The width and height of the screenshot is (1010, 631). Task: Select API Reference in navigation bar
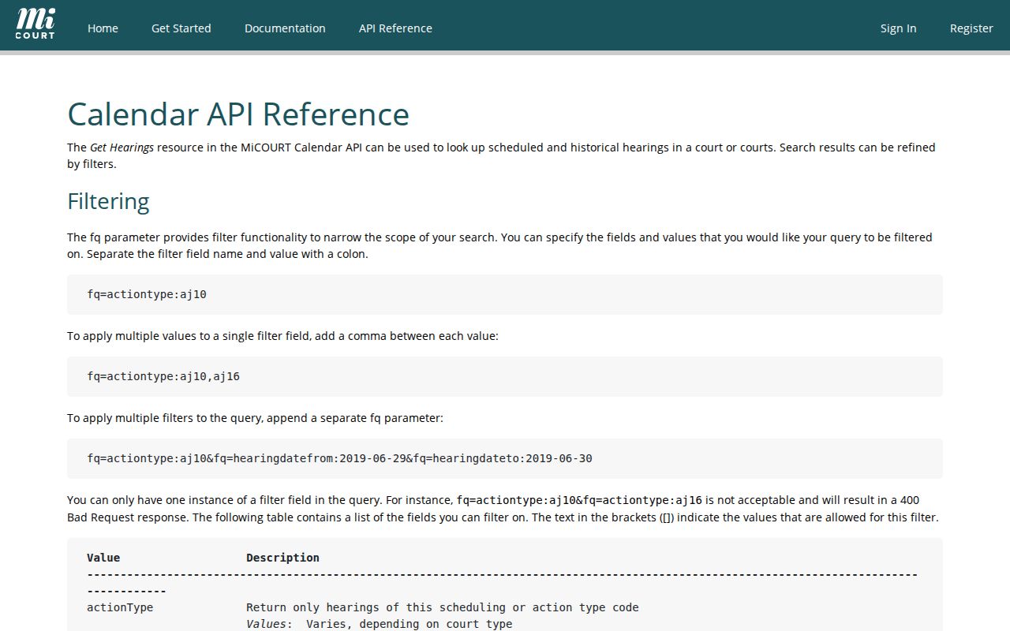point(395,28)
